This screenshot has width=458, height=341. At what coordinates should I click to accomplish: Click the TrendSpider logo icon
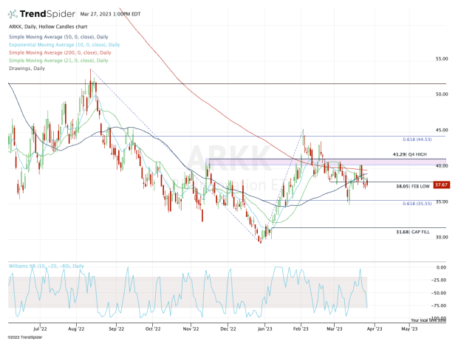13,13
